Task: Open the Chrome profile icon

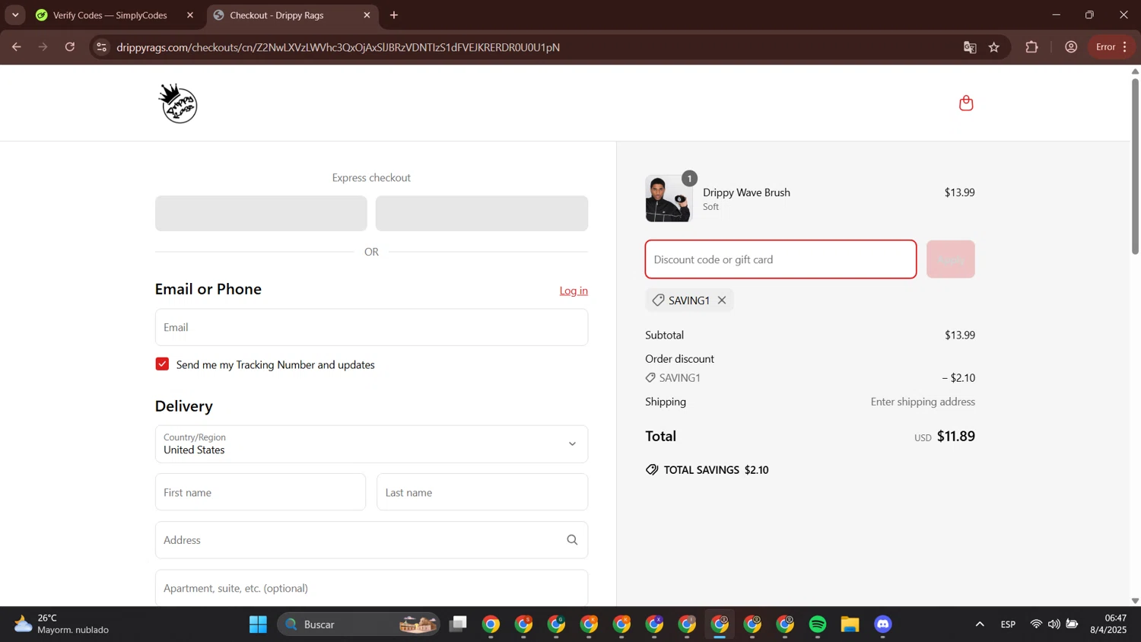Action: click(x=1071, y=47)
